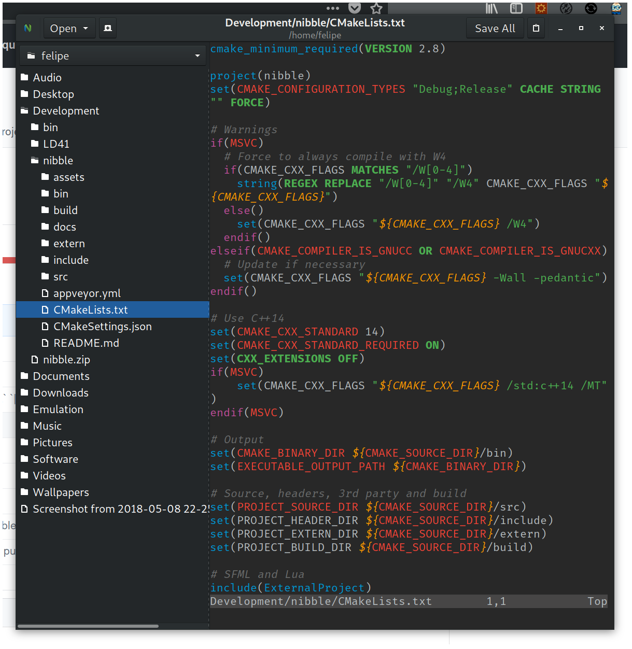Image resolution: width=632 pixels, height=649 pixels.
Task: Click the folder icon beside Pictures
Action: tap(24, 443)
